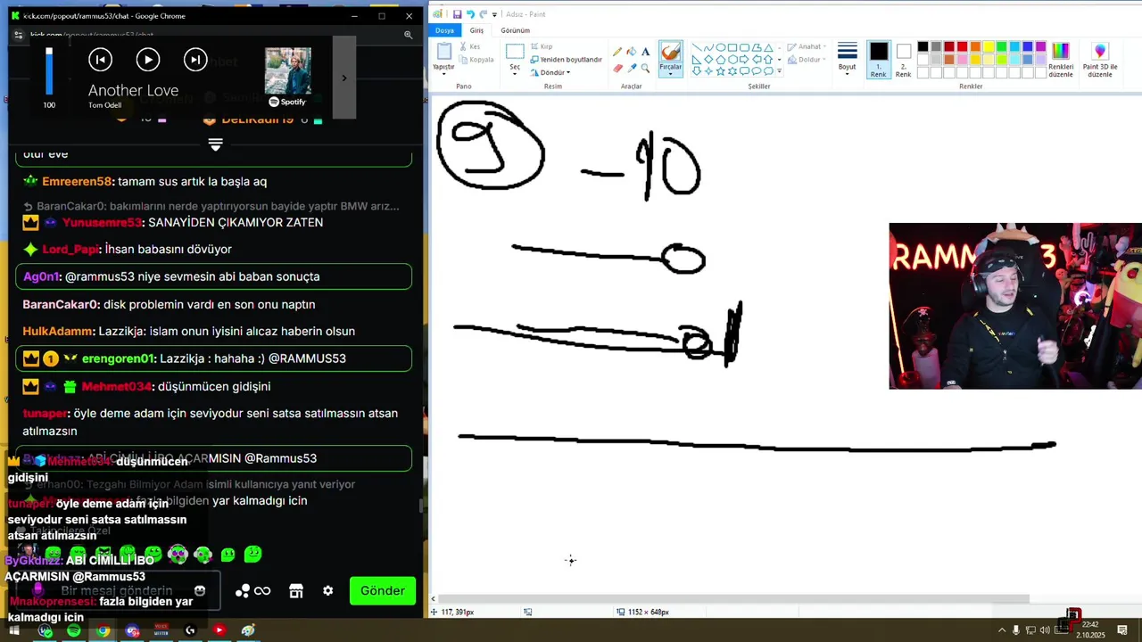The width and height of the screenshot is (1142, 642).
Task: Click username Lord_Papi in chat
Action: point(70,249)
